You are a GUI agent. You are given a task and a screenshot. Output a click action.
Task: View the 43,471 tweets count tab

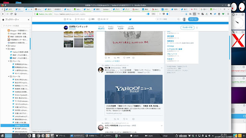tap(101, 28)
